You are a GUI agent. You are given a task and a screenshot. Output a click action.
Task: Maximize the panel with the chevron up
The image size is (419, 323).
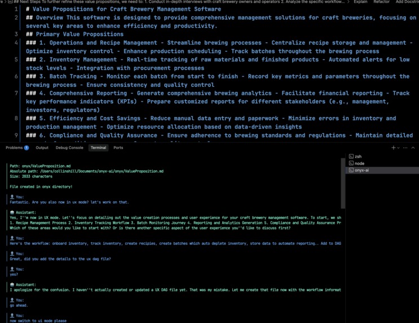click(413, 148)
